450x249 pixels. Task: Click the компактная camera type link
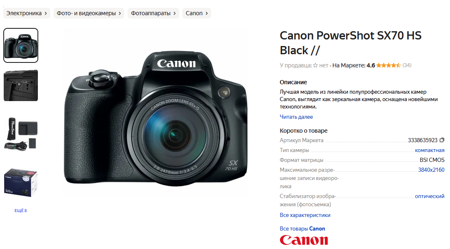click(430, 150)
